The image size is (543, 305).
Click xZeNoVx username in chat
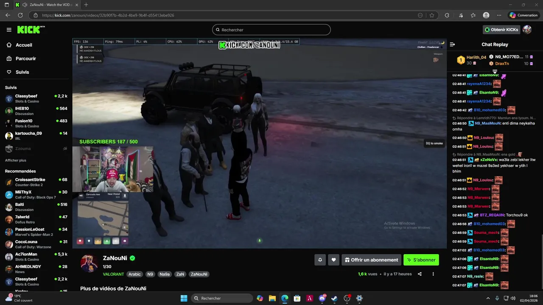click(x=489, y=160)
